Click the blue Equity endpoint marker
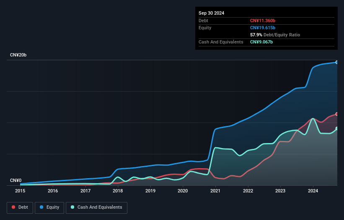Screen dimensions: 344x220 tap(337, 62)
